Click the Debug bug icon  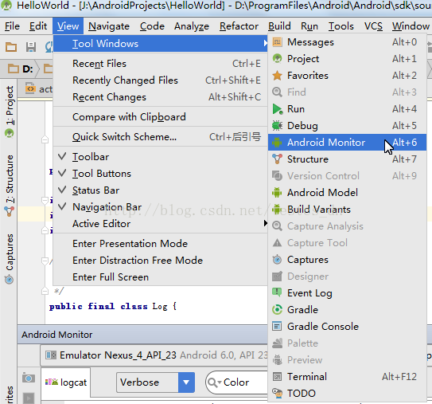pos(277,126)
